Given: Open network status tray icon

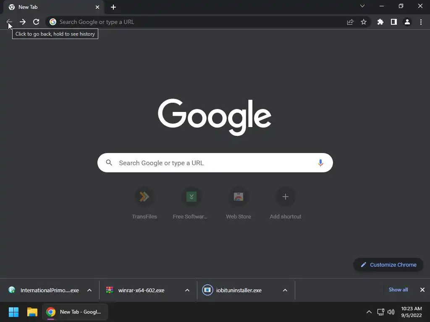Looking at the screenshot, I should point(380,312).
